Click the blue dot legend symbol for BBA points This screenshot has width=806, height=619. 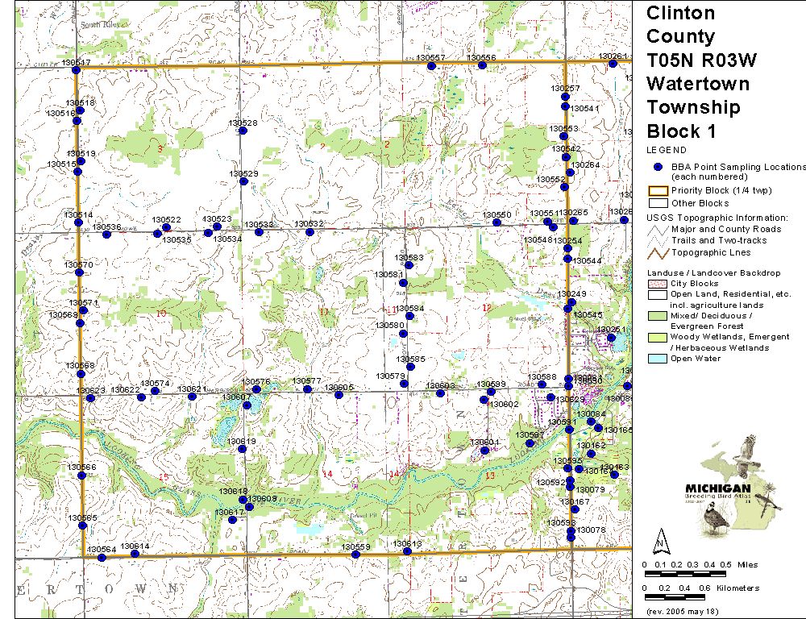(x=659, y=167)
